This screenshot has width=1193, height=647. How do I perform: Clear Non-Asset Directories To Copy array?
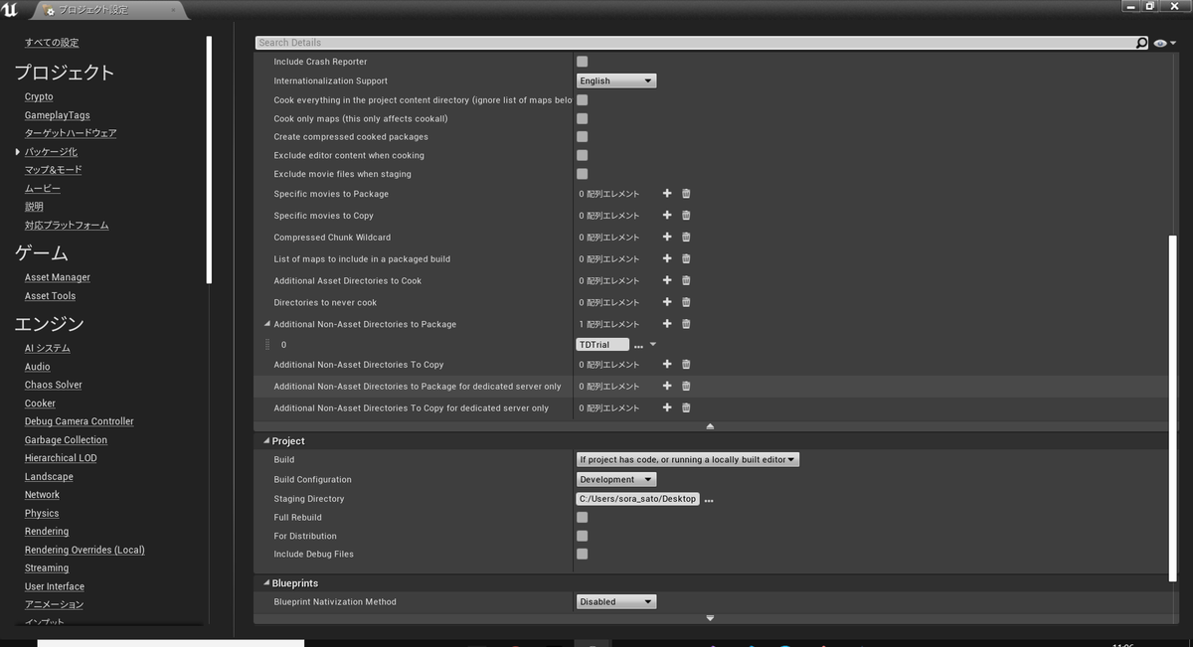(686, 365)
